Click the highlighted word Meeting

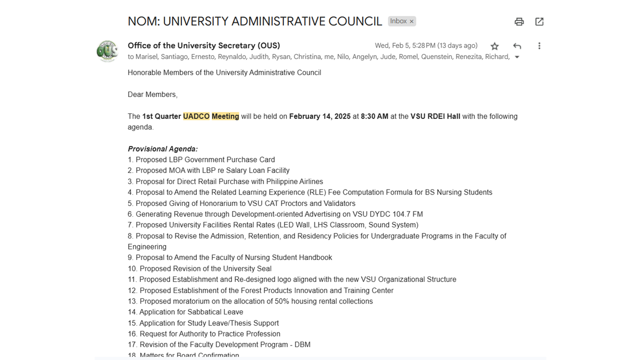[x=225, y=116]
